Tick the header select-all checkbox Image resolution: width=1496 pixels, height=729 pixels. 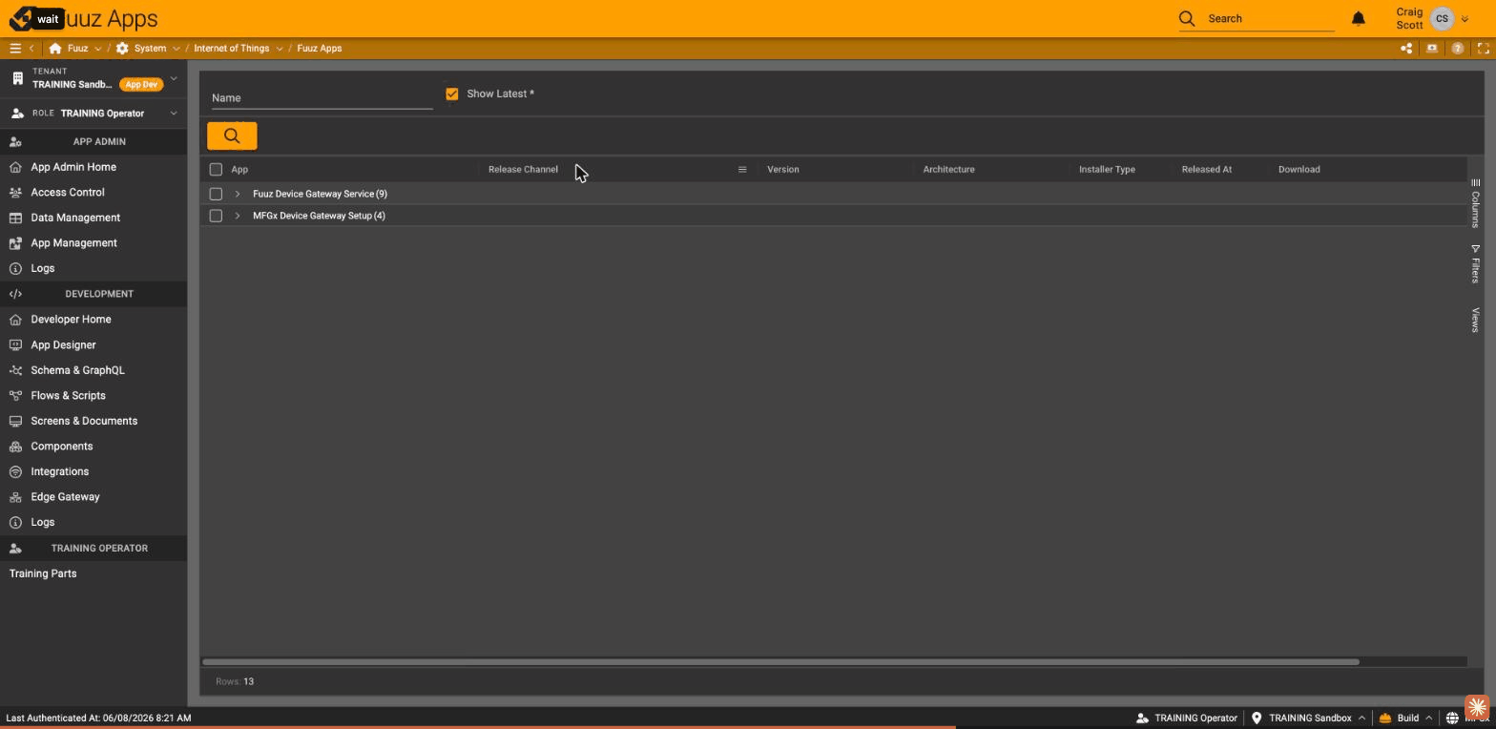click(x=216, y=170)
